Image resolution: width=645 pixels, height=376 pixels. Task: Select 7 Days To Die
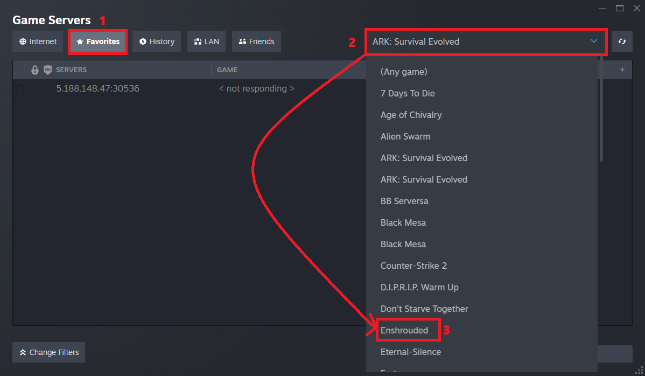(x=407, y=93)
